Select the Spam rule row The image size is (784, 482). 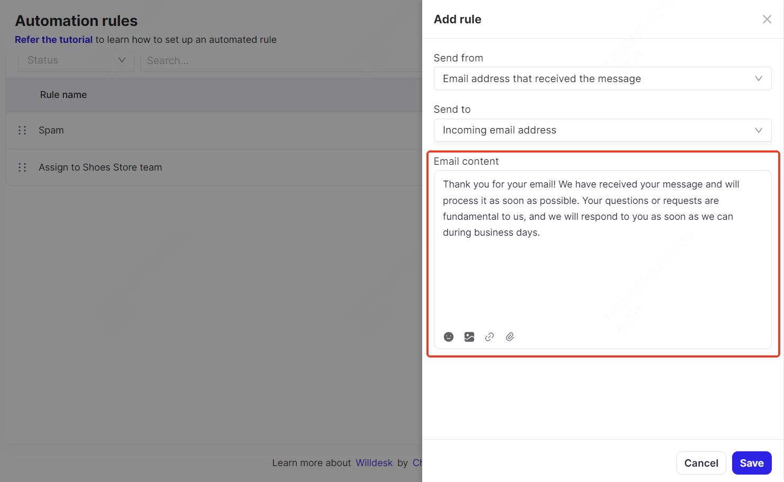[x=214, y=130]
